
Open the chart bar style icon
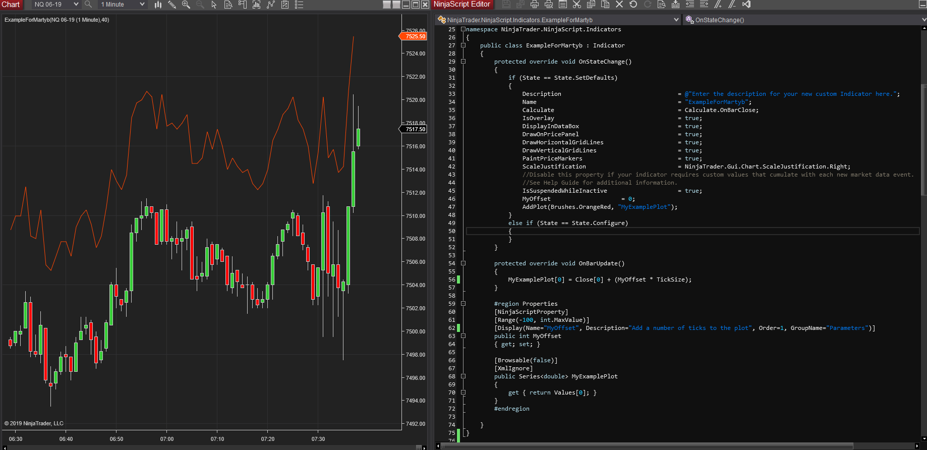pos(158,5)
